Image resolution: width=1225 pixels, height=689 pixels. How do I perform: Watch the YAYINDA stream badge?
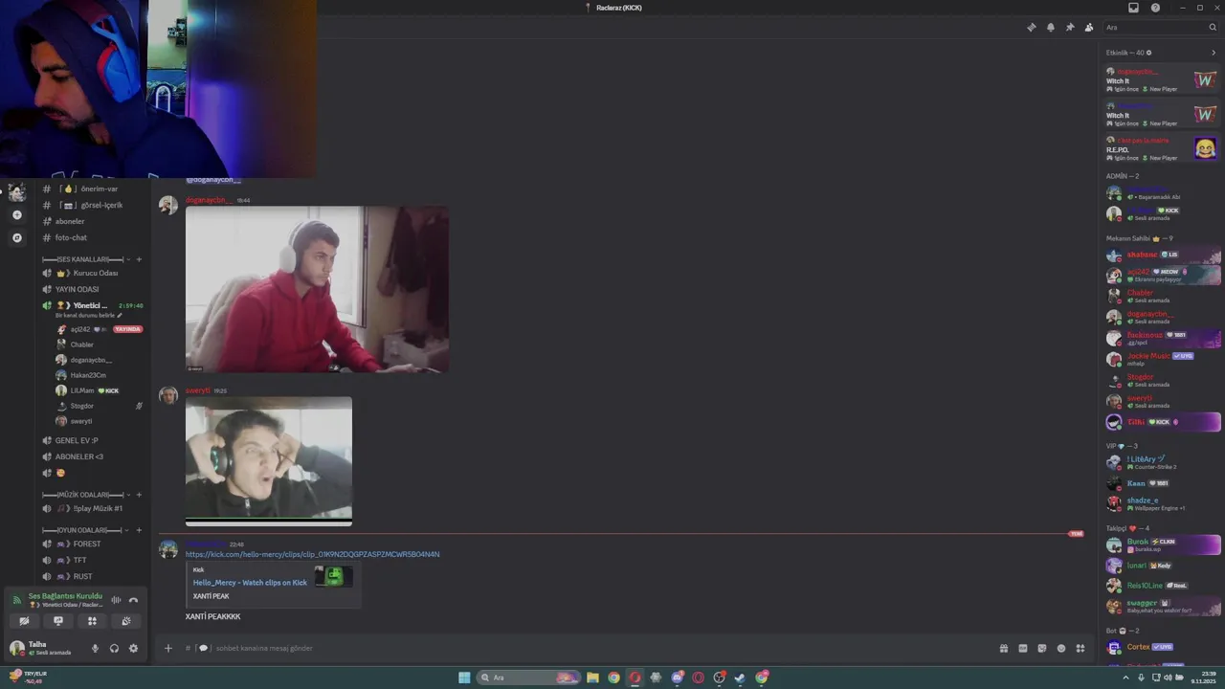(127, 329)
